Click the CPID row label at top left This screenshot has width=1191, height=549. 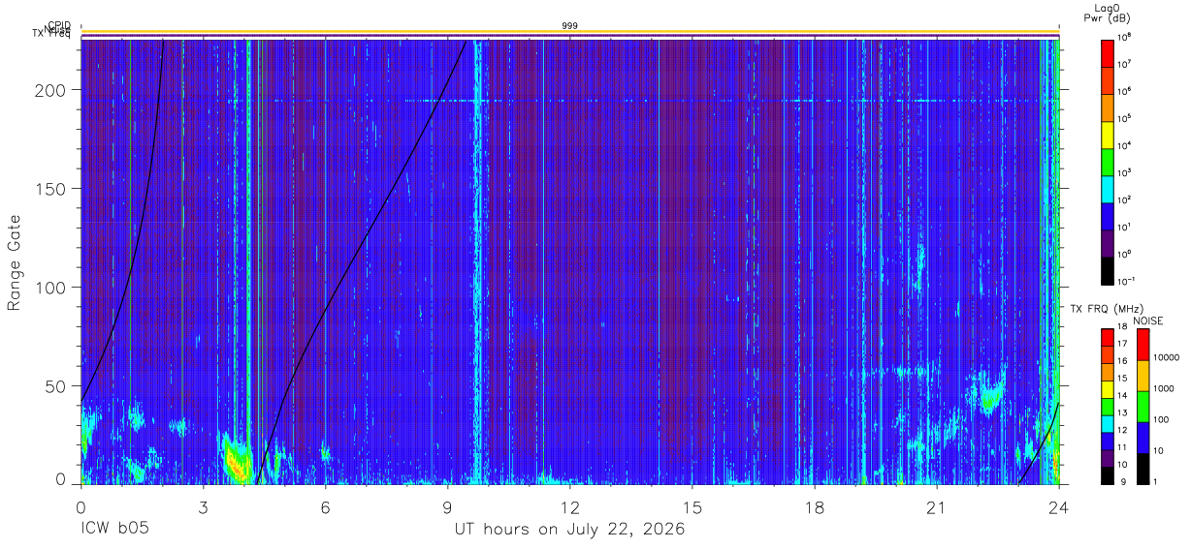point(58,25)
